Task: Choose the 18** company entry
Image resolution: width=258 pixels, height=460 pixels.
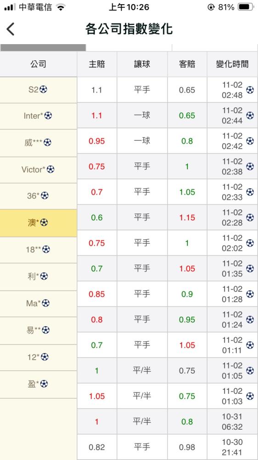Action: pos(39,250)
